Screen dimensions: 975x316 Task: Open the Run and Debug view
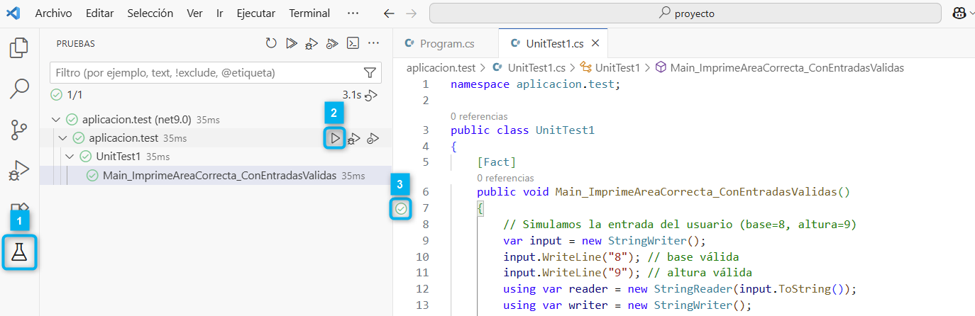(x=19, y=171)
